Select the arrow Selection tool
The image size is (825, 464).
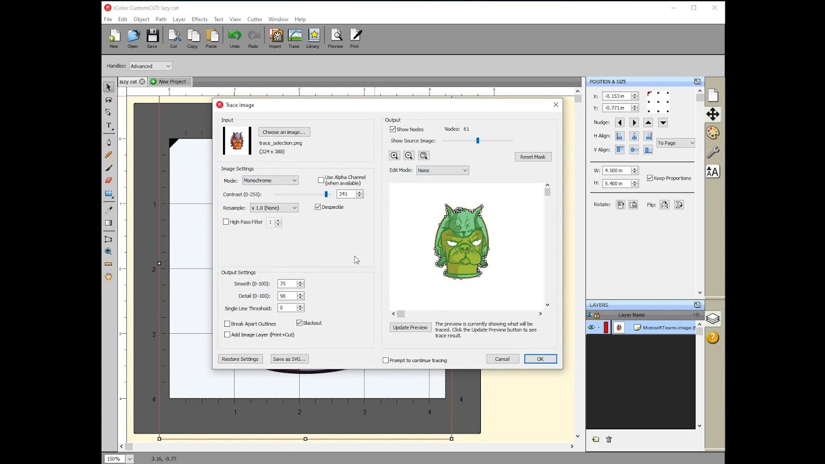click(x=108, y=87)
